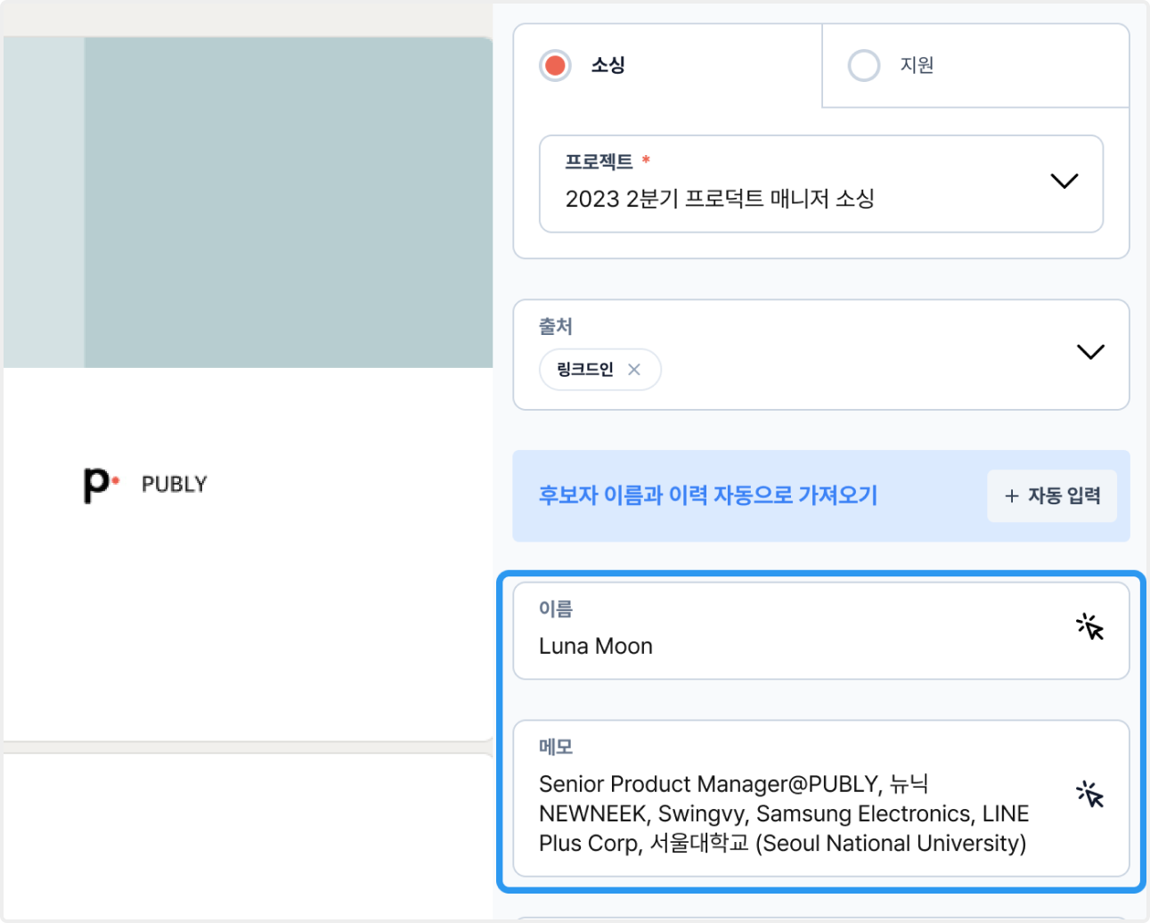Click the memo text starting Senior Product Manager
Screen dimensions: 1150x923
(784, 813)
